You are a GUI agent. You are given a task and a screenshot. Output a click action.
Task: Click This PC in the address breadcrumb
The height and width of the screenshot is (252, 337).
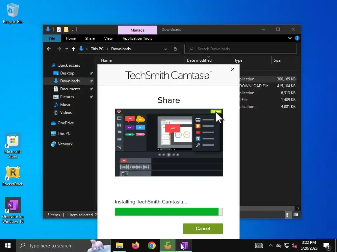(x=97, y=49)
